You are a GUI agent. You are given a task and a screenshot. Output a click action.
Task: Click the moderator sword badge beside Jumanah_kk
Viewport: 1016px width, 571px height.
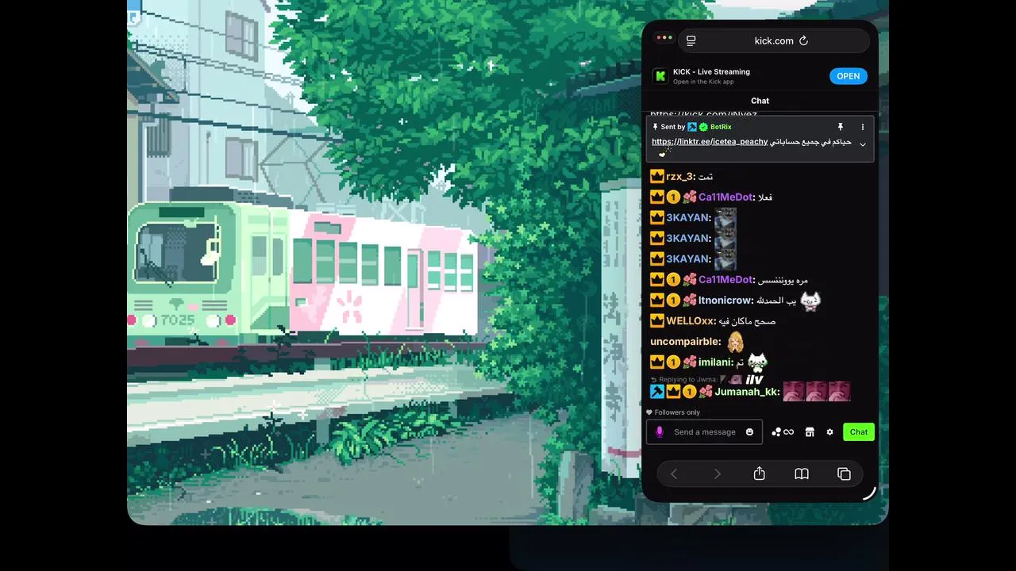point(656,392)
